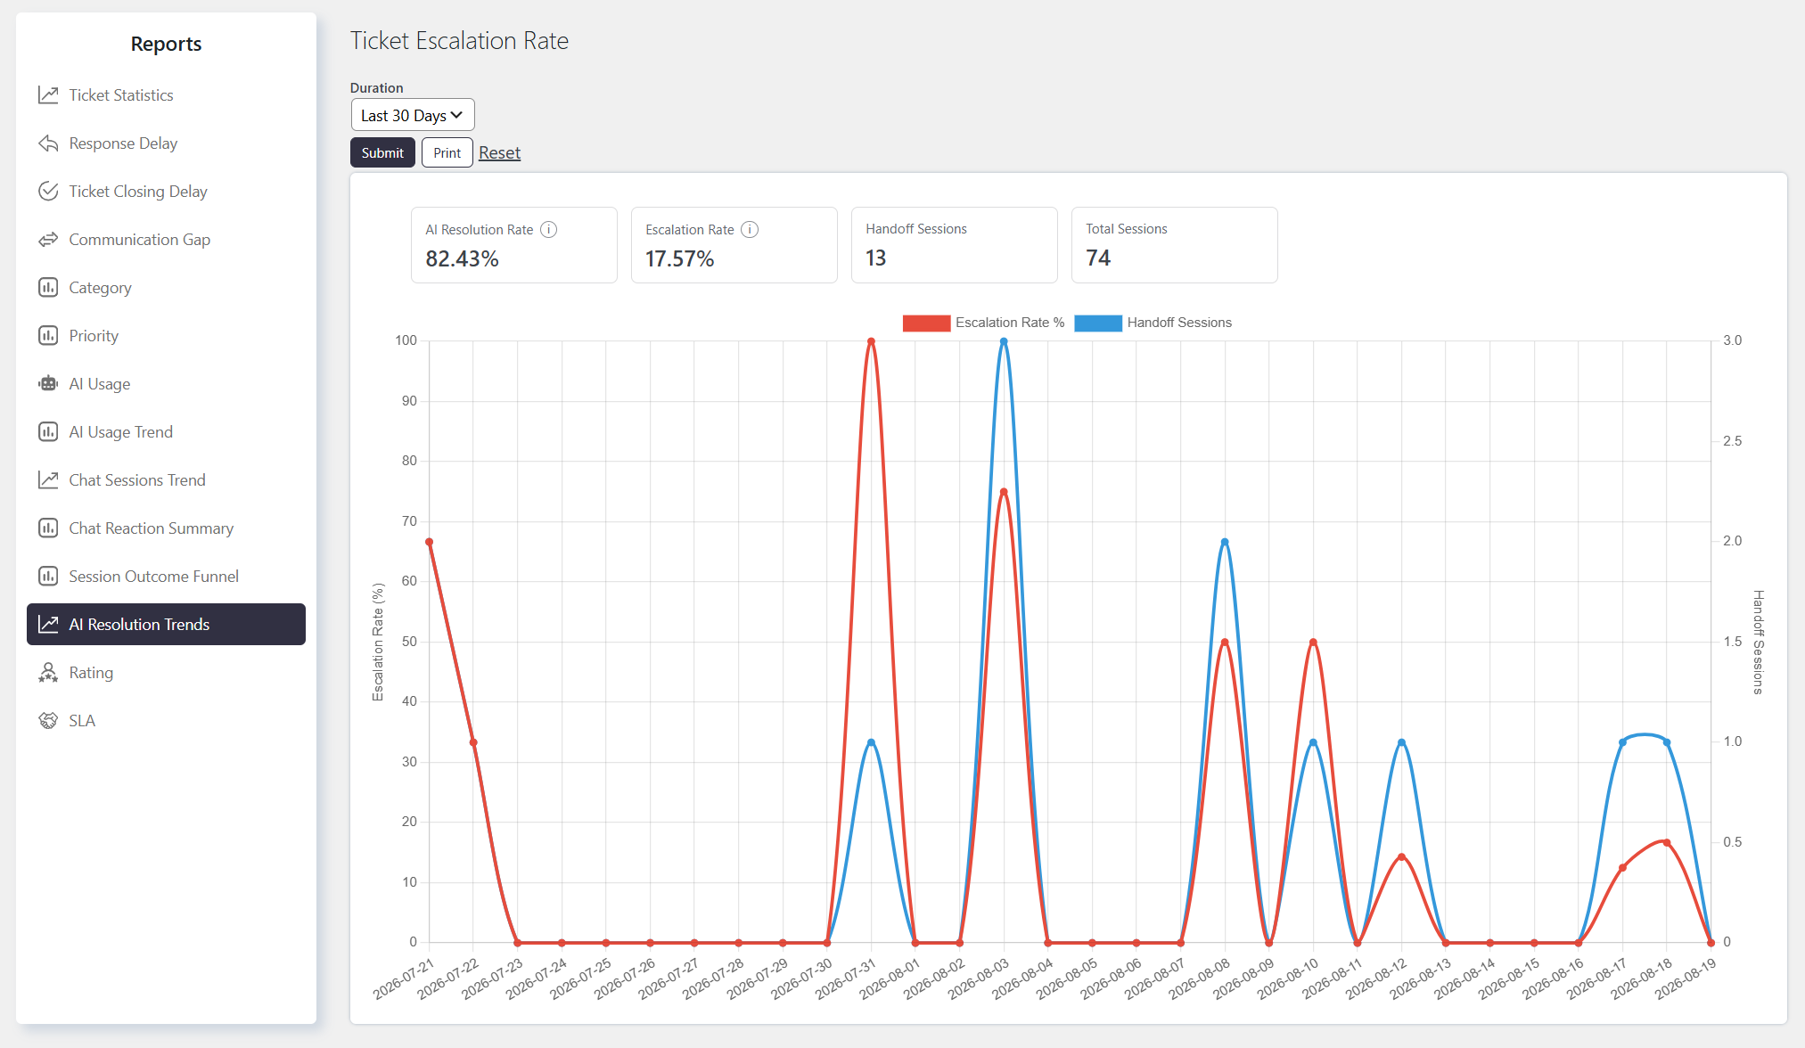
Task: Click the Ticket Statistics chart icon
Action: click(48, 95)
